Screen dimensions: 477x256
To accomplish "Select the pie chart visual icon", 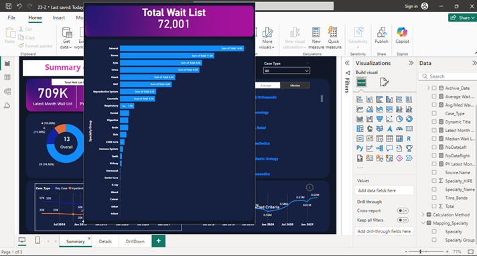I will click(x=399, y=119).
